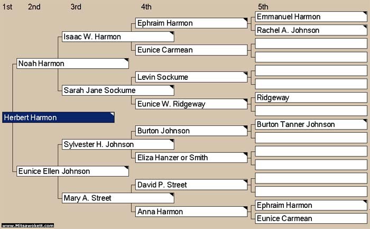The height and width of the screenshot is (229, 370).
Task: Click the corner marker on Isaac W. Harmon
Action: pos(172,33)
